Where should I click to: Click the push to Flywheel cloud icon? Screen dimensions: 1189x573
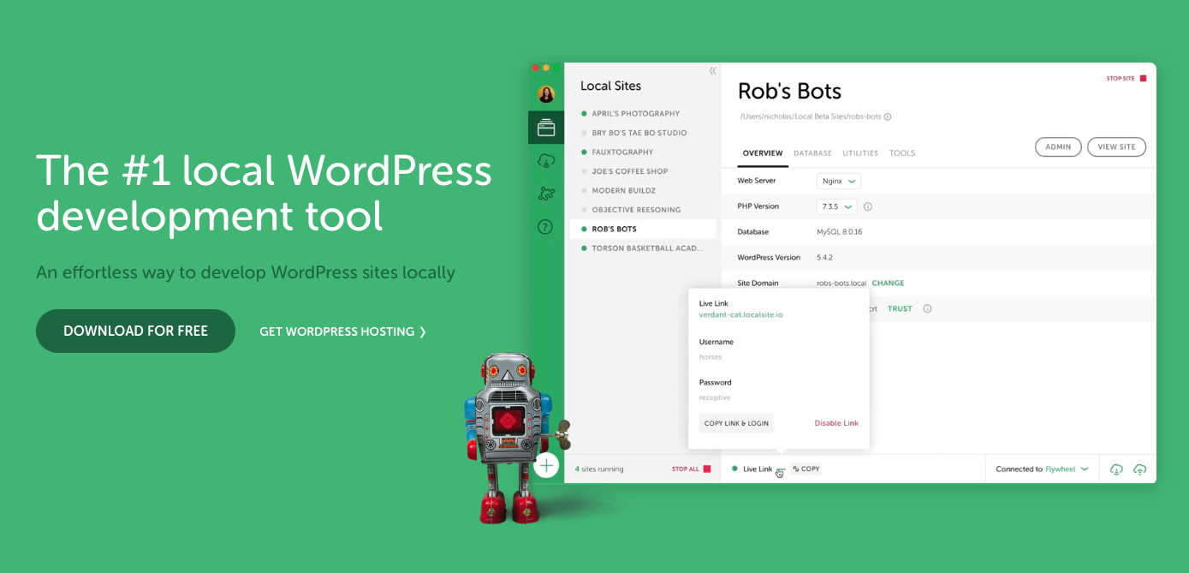1139,469
